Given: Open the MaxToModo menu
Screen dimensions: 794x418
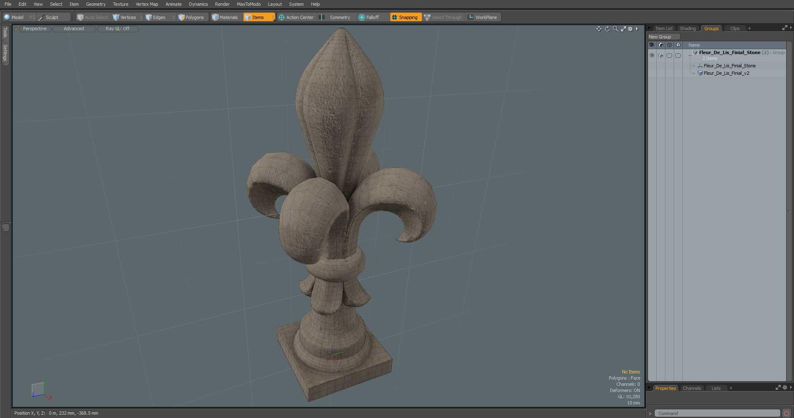Looking at the screenshot, I should click(x=249, y=4).
